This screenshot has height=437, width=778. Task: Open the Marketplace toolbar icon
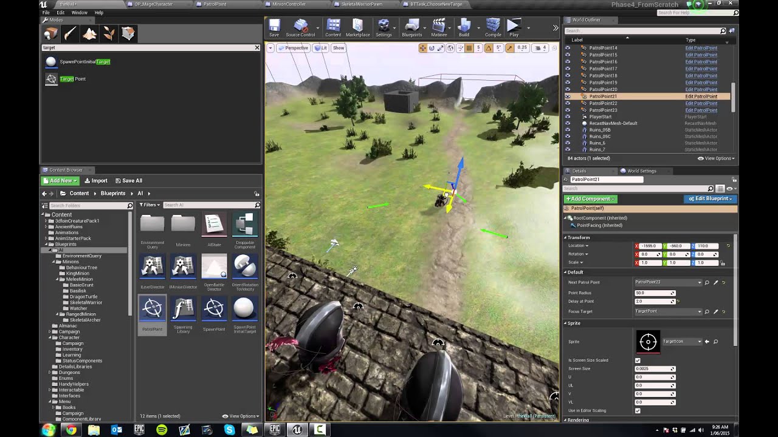click(357, 28)
